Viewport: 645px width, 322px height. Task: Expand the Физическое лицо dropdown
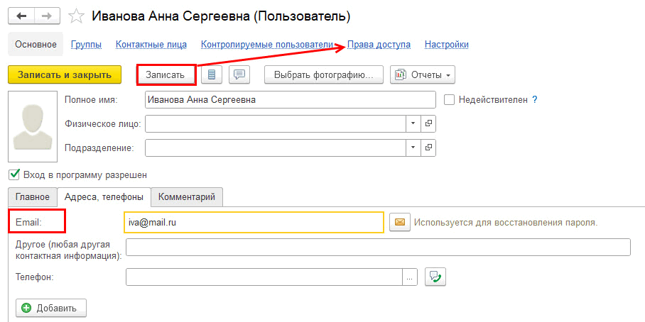pos(413,123)
